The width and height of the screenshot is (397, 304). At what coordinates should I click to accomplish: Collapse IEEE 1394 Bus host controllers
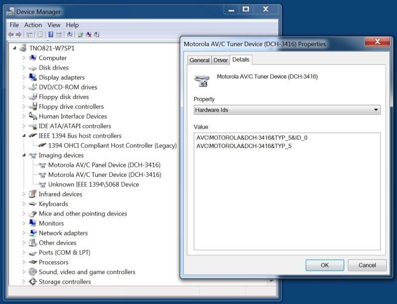24,136
